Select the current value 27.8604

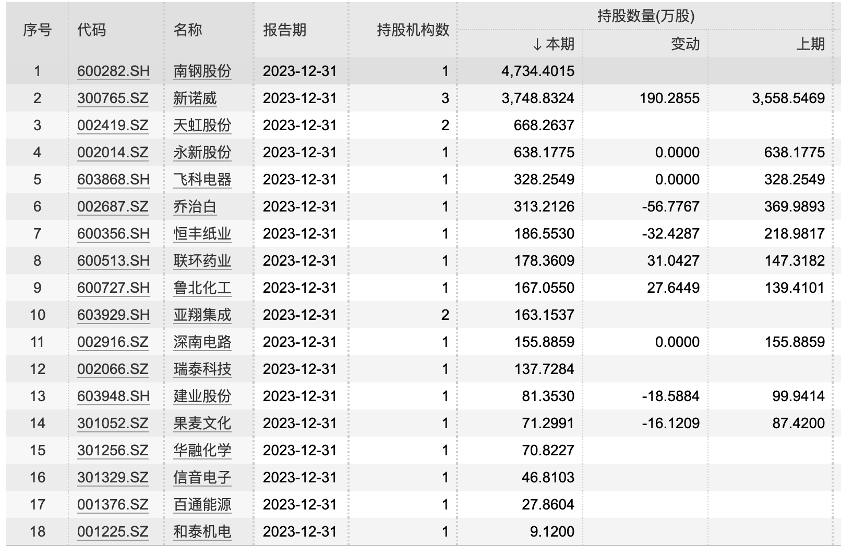(x=548, y=505)
